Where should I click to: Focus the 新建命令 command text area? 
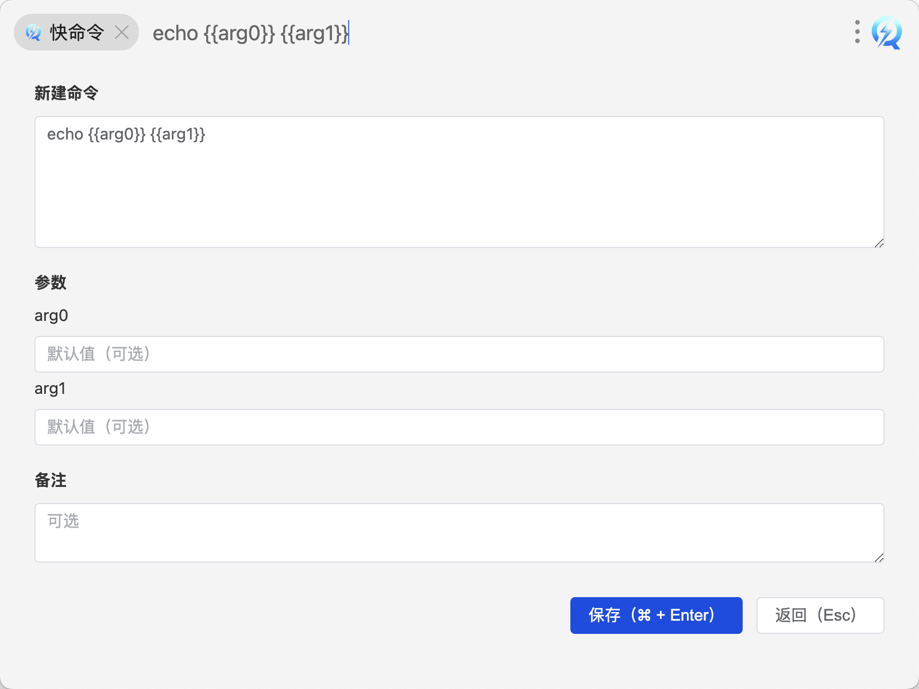(459, 182)
